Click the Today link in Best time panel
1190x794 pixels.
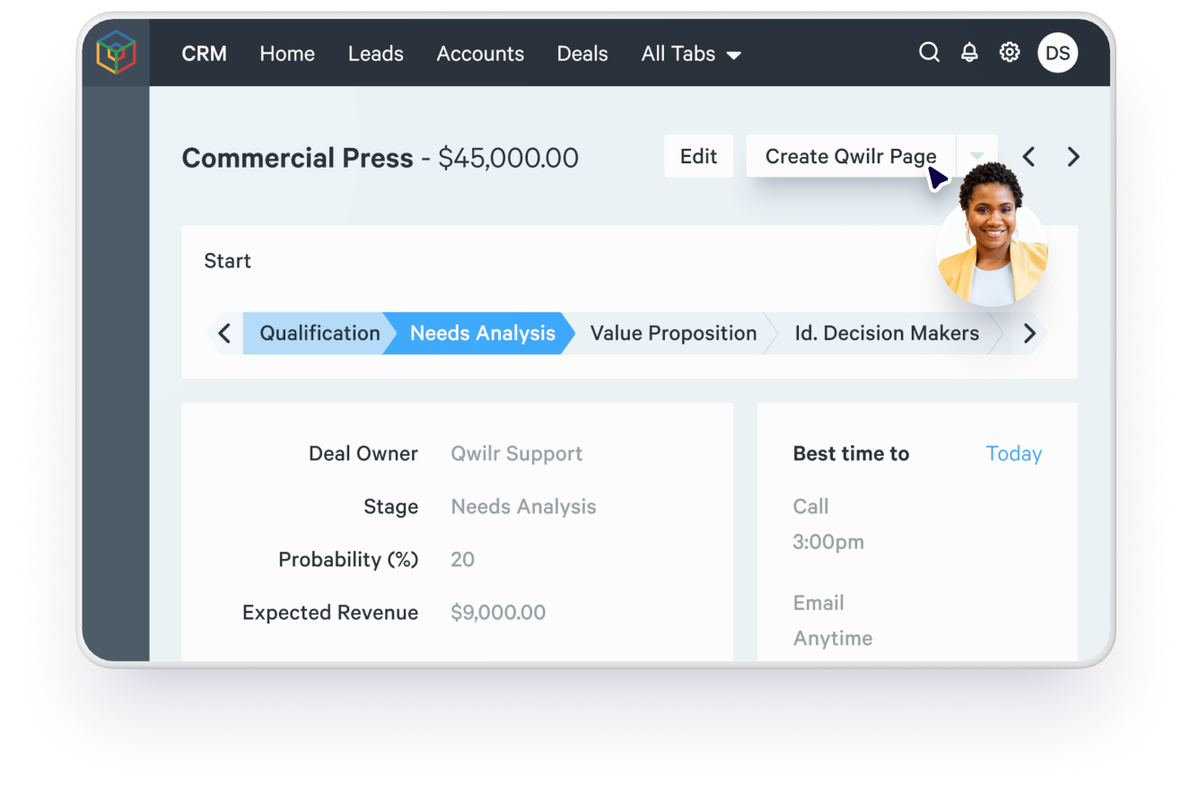coord(1013,453)
